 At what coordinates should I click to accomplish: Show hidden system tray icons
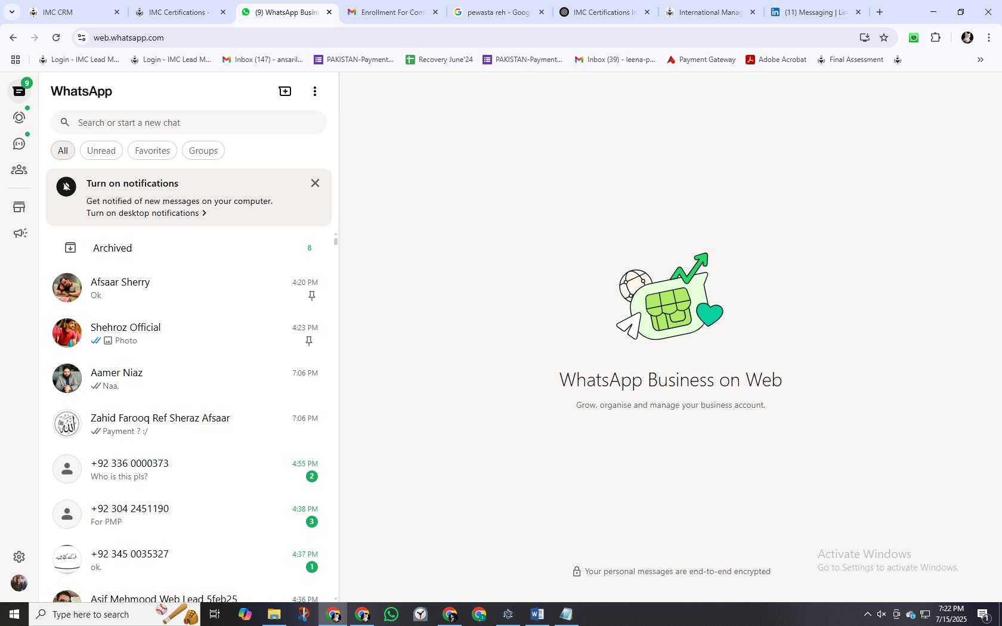pyautogui.click(x=867, y=614)
